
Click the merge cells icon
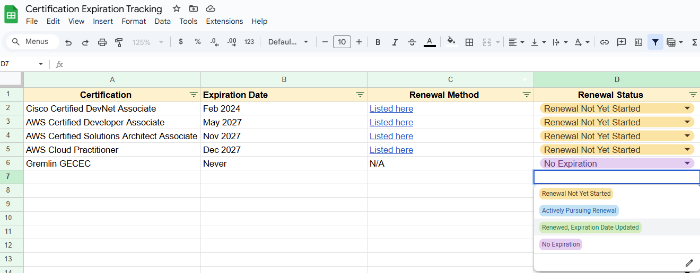click(x=487, y=42)
